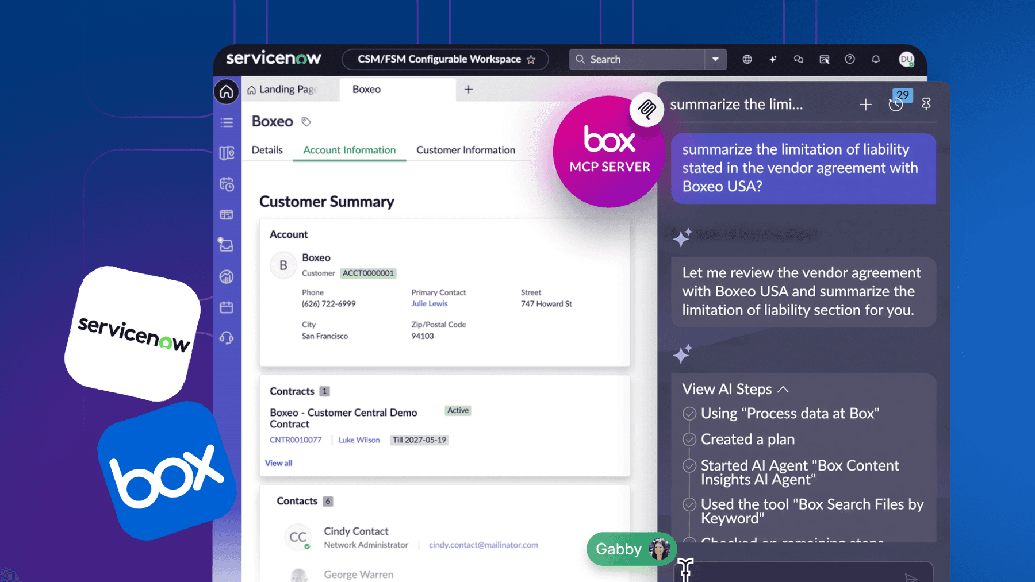This screenshot has height=582, width=1035.
Task: Pin the AI chat panel
Action: coord(926,104)
